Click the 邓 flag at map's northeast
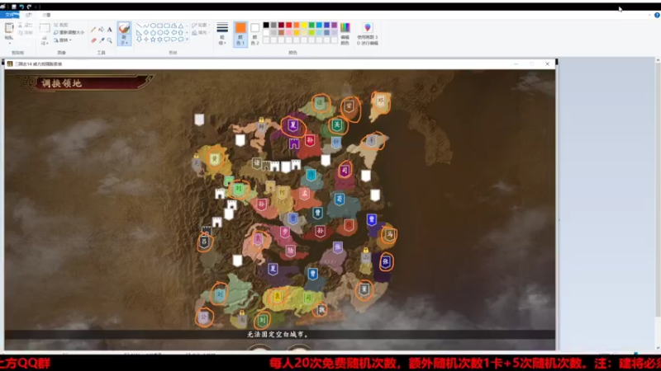661x371 pixels. 381,101
